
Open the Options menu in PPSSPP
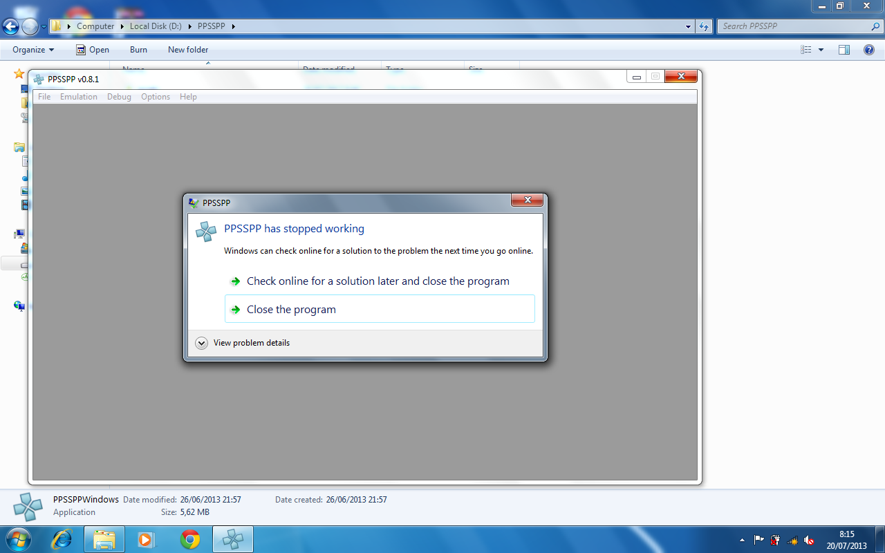(156, 97)
